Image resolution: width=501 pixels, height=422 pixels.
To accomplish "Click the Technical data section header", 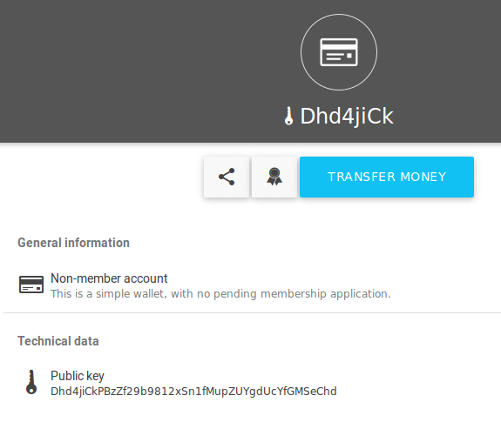I will pyautogui.click(x=58, y=341).
